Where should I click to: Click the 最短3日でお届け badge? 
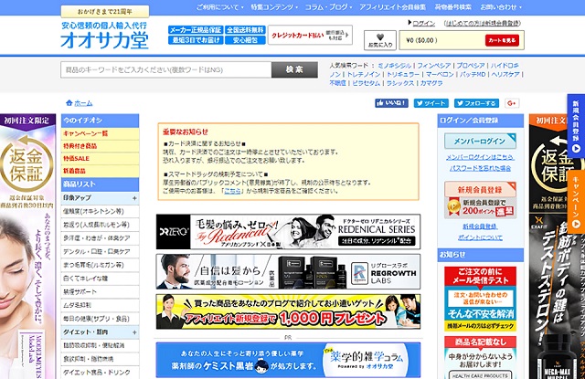click(196, 40)
